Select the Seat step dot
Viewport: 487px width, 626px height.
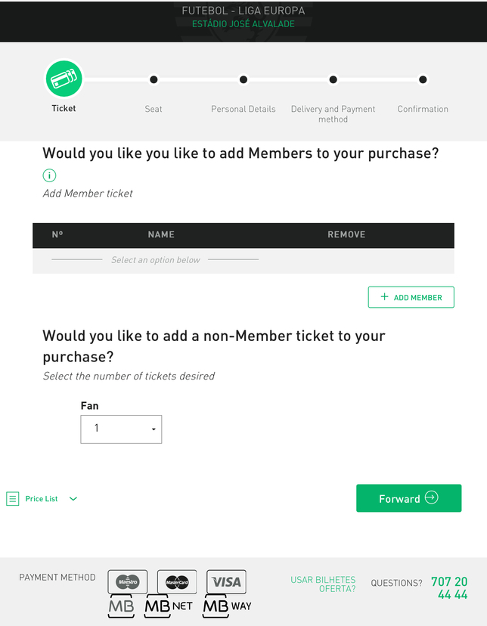pos(154,80)
